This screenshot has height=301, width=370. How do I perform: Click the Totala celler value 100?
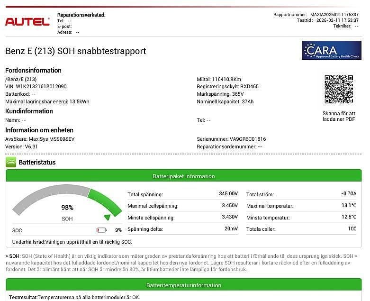[352, 228]
